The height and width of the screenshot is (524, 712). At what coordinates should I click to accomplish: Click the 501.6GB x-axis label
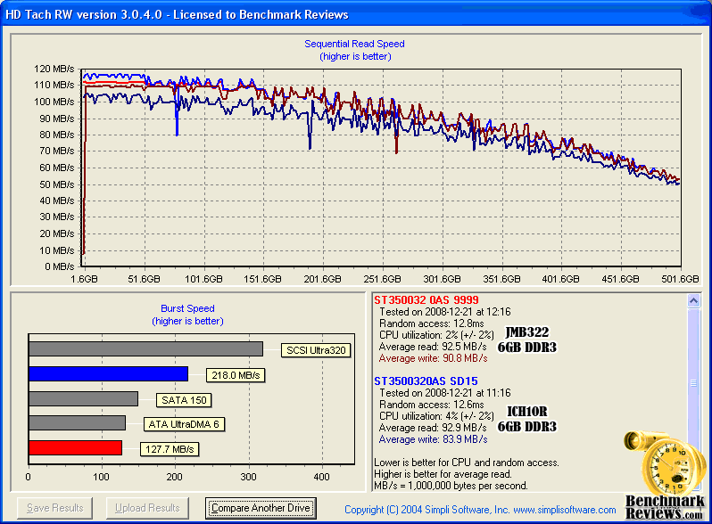[x=680, y=279]
